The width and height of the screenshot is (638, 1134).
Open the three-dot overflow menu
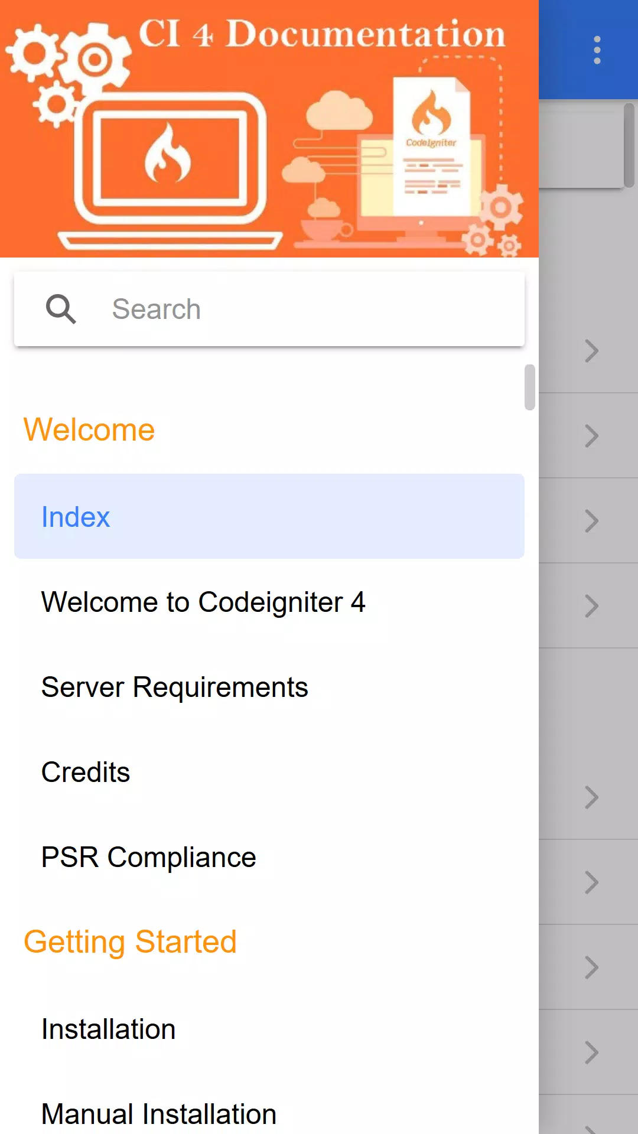tap(597, 50)
